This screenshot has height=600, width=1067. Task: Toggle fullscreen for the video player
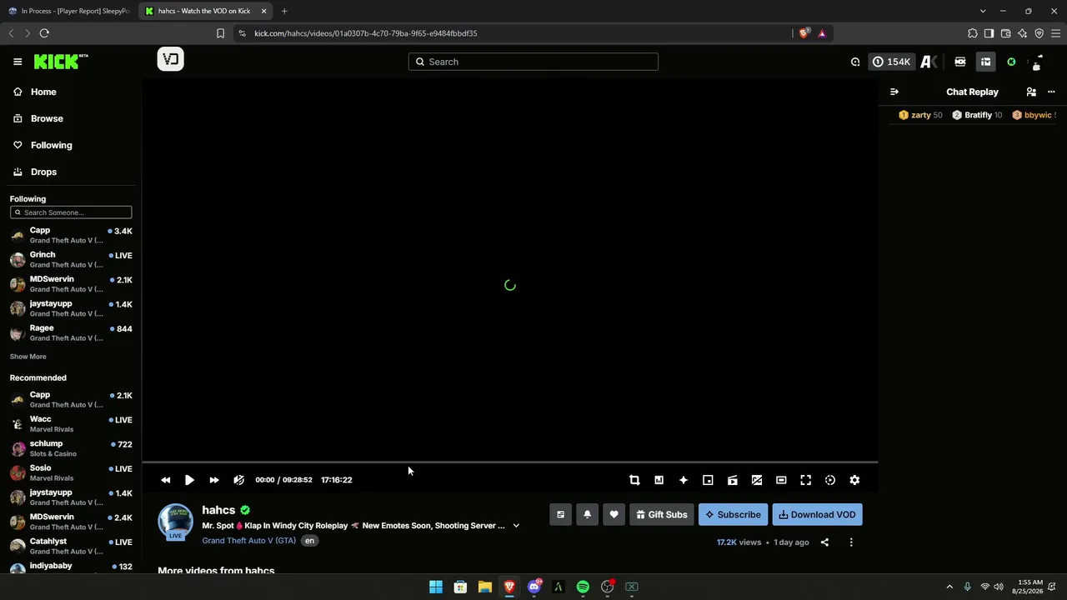pyautogui.click(x=806, y=480)
